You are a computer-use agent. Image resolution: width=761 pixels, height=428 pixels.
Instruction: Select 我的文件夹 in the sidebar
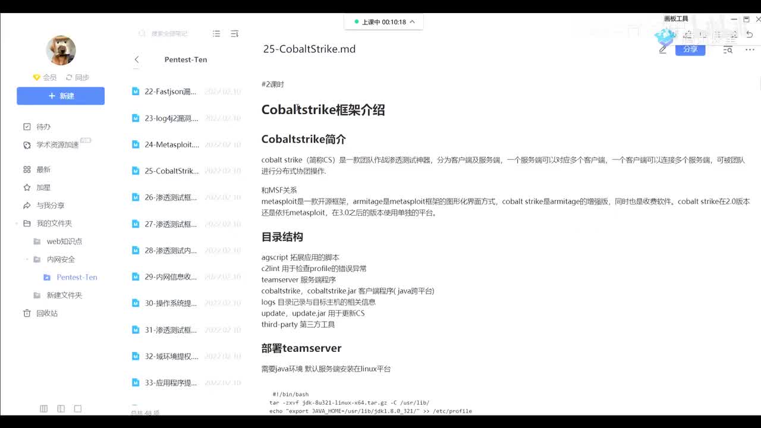(x=54, y=224)
